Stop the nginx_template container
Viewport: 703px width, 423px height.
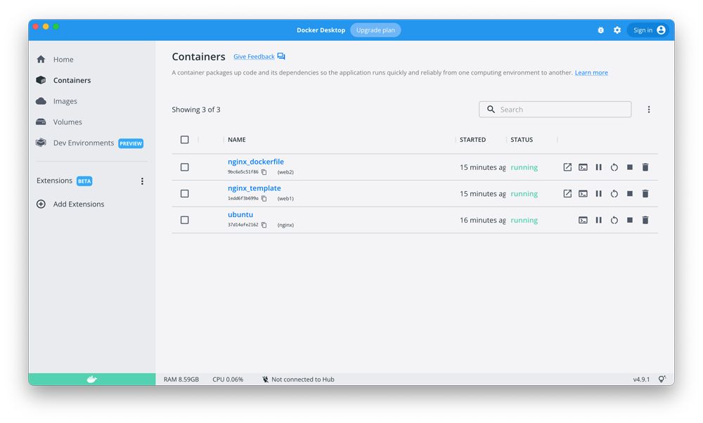[x=630, y=193]
